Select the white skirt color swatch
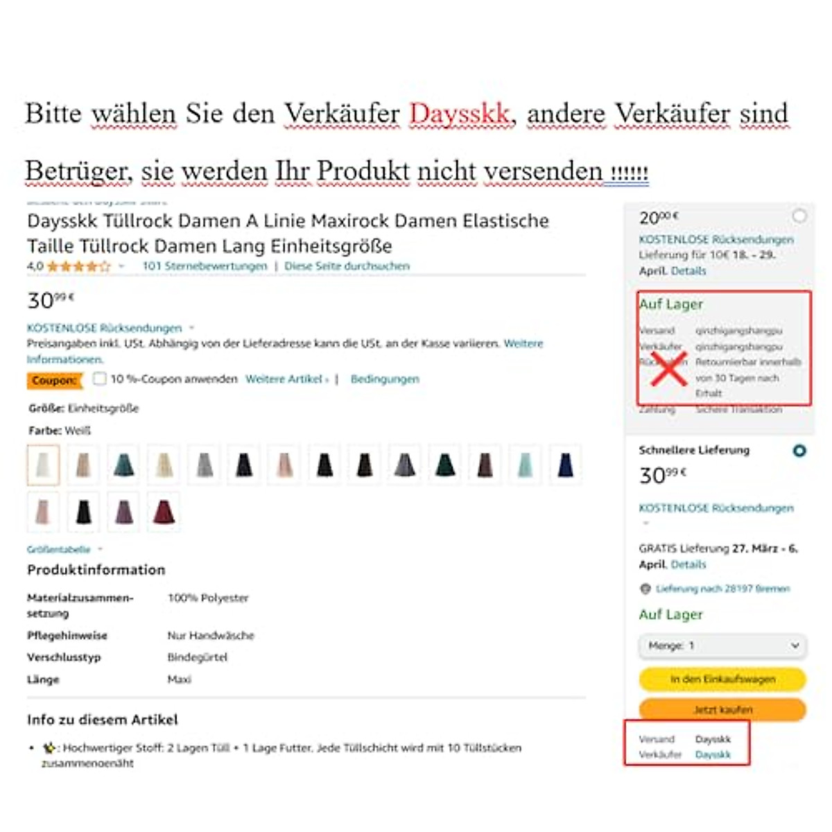Viewport: 832px width, 832px height. [x=44, y=465]
